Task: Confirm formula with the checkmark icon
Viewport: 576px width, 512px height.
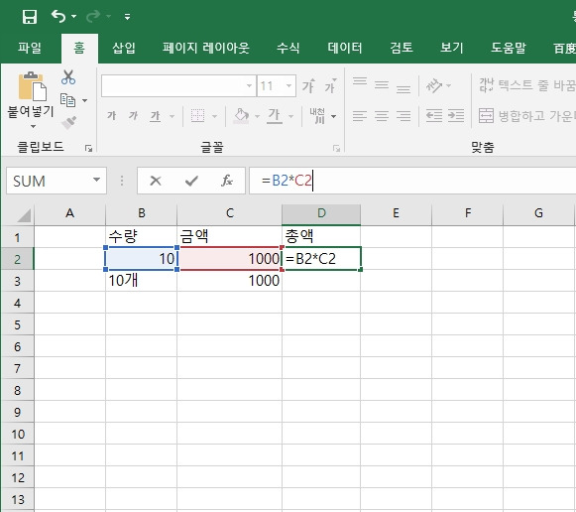Action: tap(191, 181)
